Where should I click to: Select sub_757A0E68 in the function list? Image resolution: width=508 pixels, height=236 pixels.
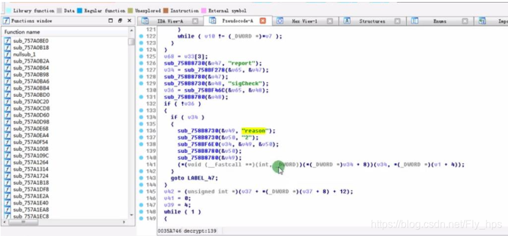coord(31,129)
